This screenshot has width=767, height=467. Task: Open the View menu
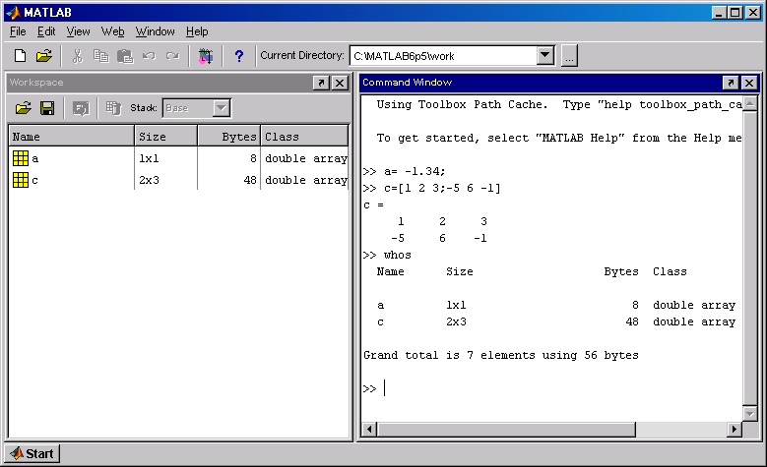point(78,31)
